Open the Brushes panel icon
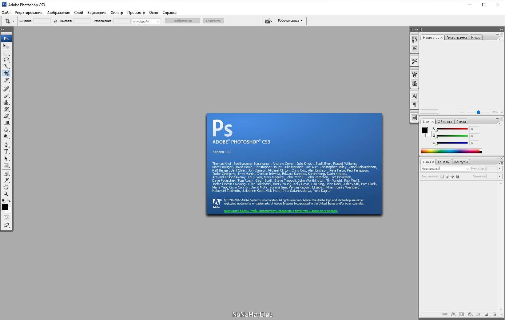This screenshot has height=320, width=505. pos(414,74)
